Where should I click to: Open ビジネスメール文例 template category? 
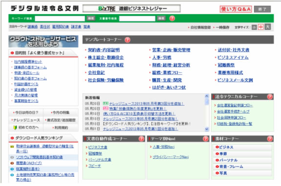pyautogui.click(x=235, y=80)
